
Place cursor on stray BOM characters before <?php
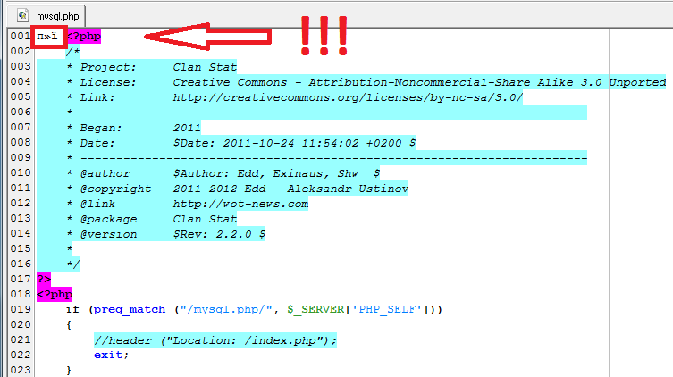(47, 36)
